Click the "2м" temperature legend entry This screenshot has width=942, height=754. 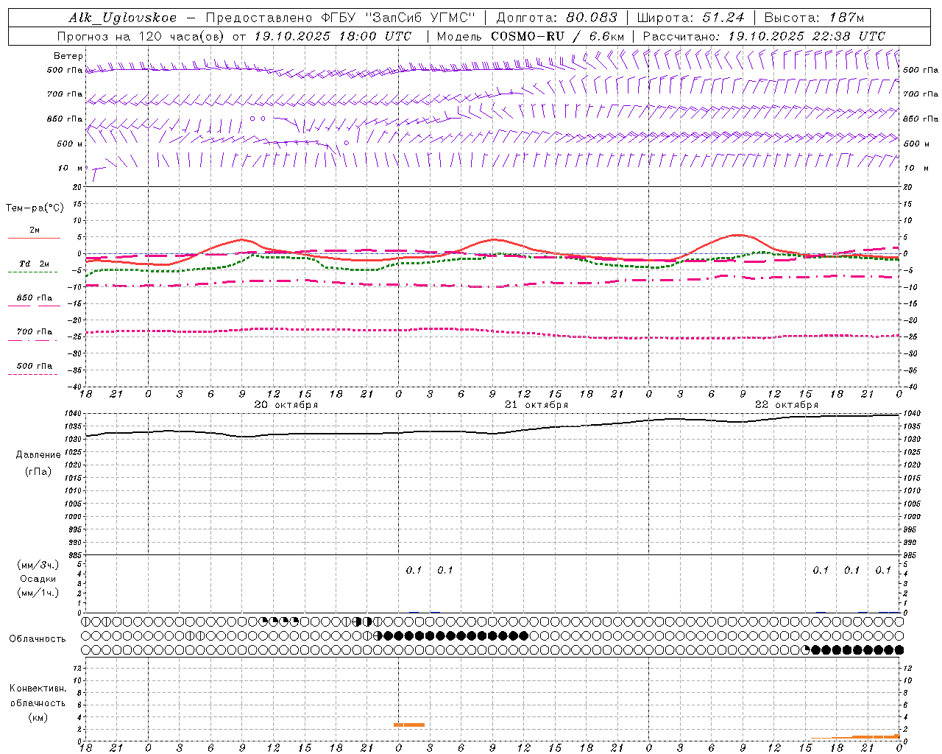[35, 230]
